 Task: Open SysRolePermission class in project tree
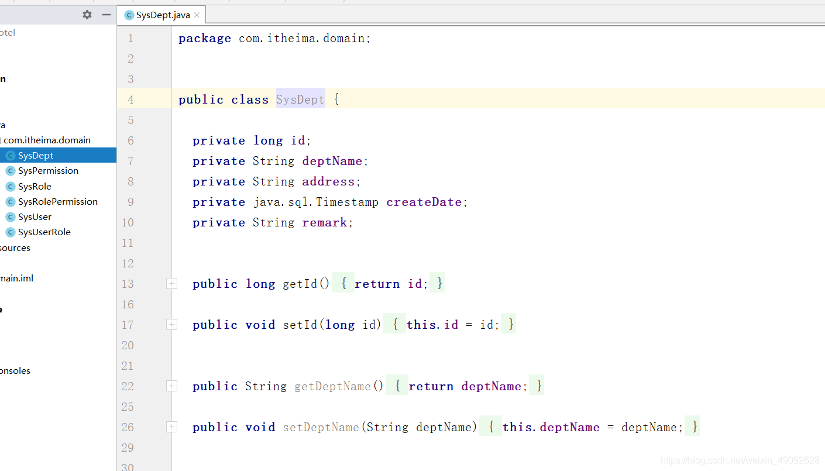tap(58, 201)
